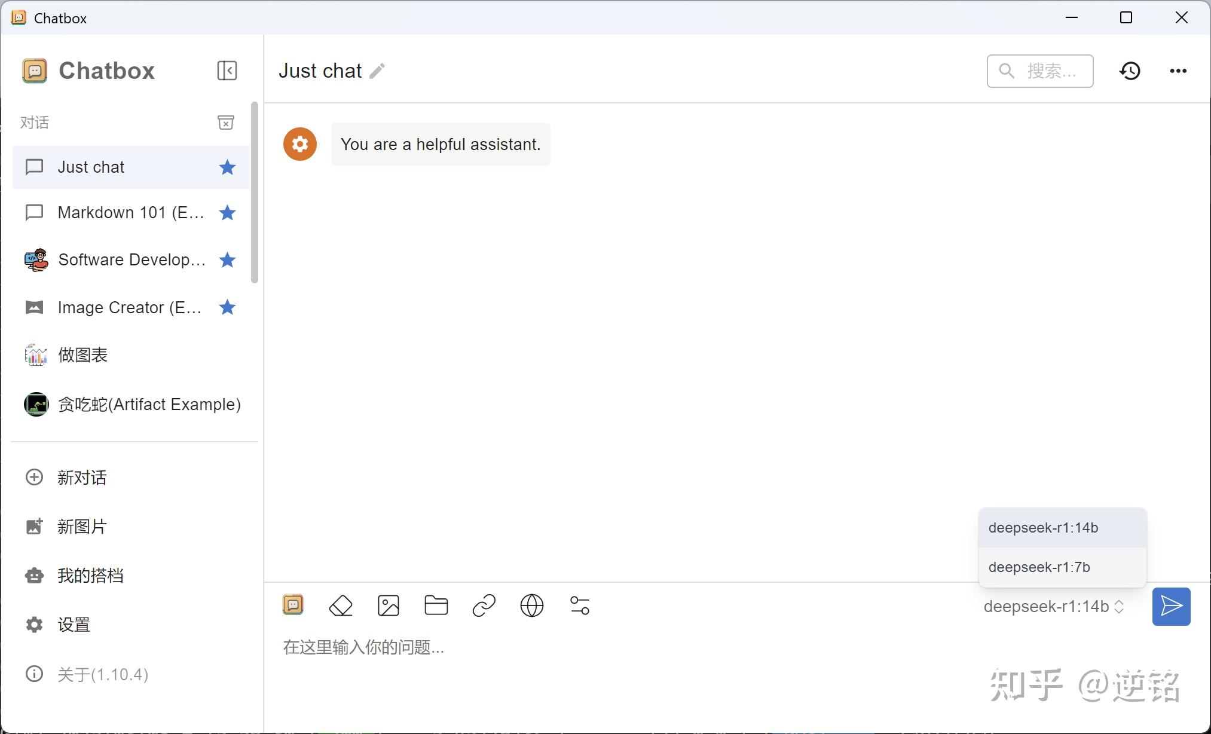Image resolution: width=1211 pixels, height=734 pixels.
Task: Open the history clock icon
Action: [1130, 71]
